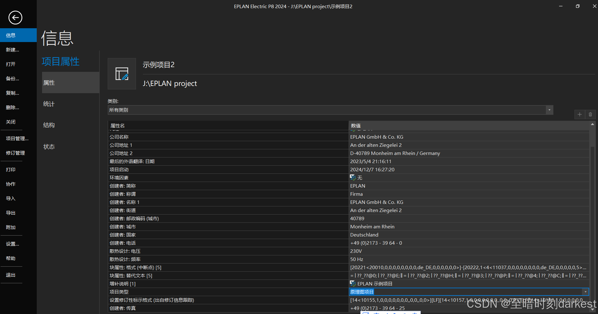Click value 2023/5/4 21:16:11
598x314 pixels.
click(469, 161)
